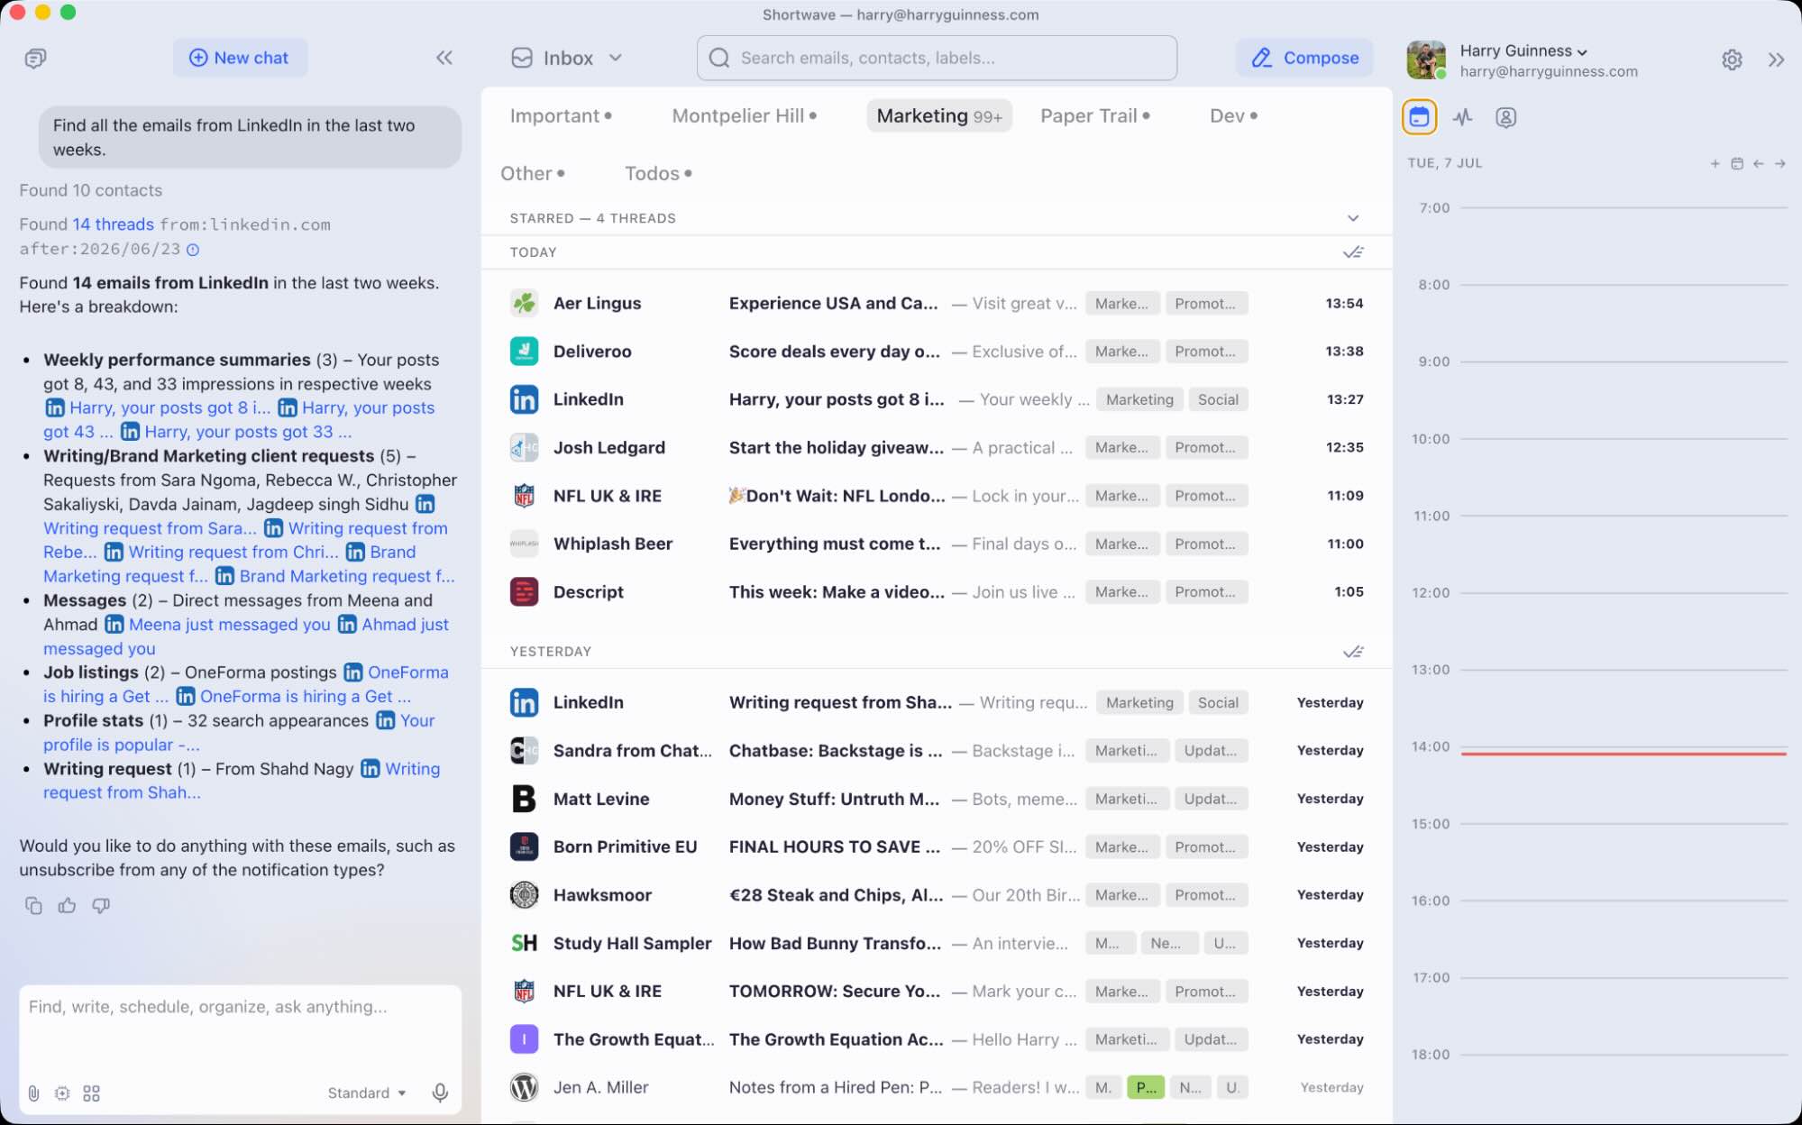Expand the Starred threads section

[1353, 218]
